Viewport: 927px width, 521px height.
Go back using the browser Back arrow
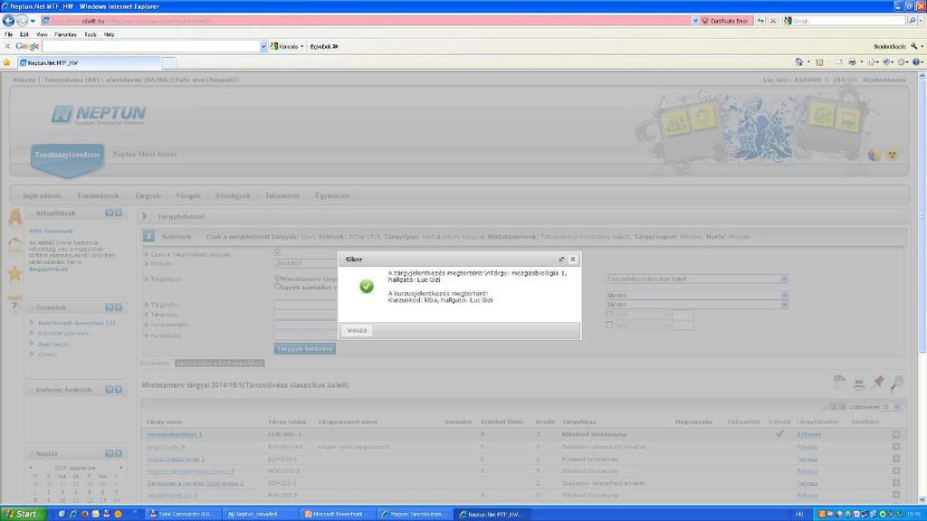click(8, 21)
